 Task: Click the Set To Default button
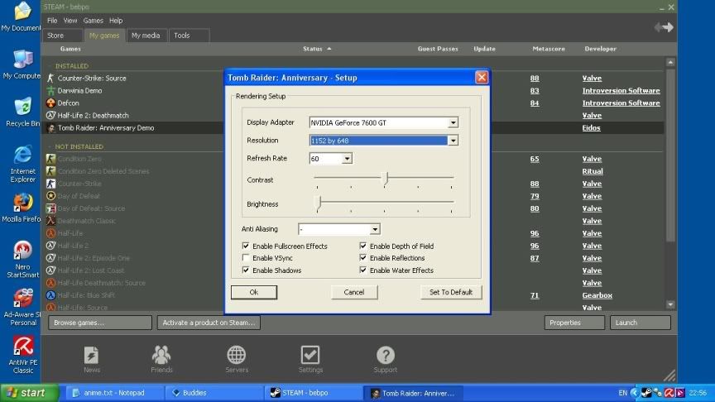(x=450, y=292)
